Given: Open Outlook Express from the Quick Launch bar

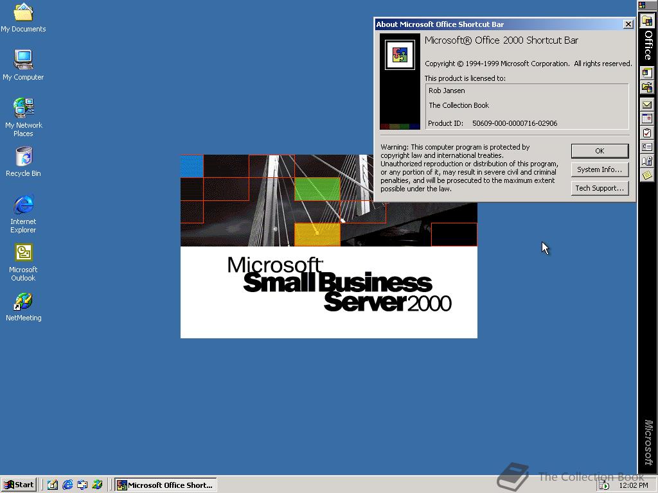Looking at the screenshot, I should pyautogui.click(x=83, y=485).
